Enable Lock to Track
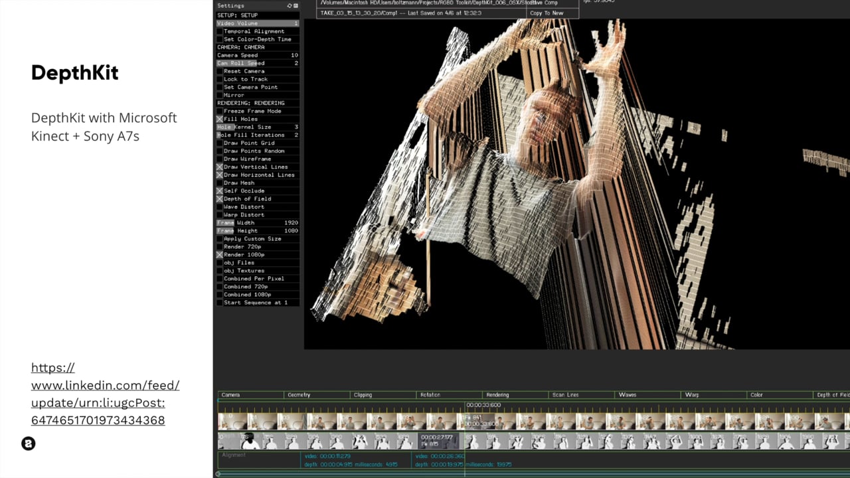 (x=220, y=79)
